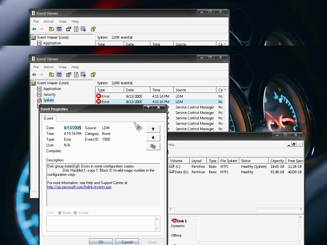
Task: Open View menu in the lower Event Viewer window
Action: [62, 67]
